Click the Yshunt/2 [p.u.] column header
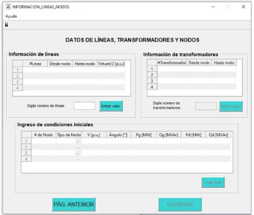Image resolution: width=254 pixels, height=215 pixels. 111,64
